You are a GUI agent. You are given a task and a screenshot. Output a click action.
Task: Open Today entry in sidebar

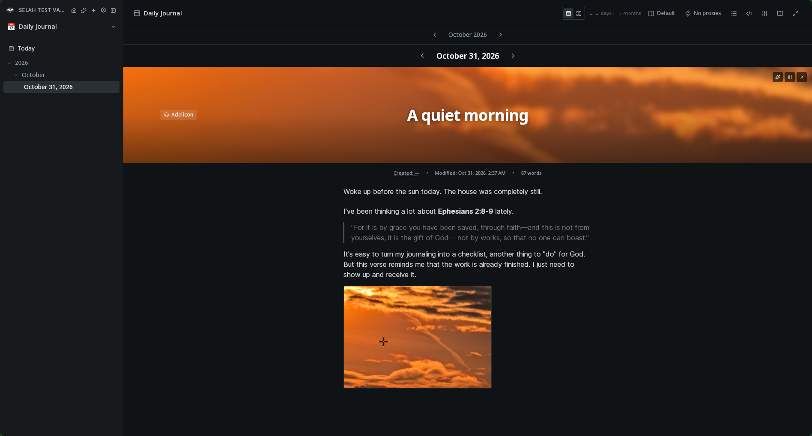61,48
